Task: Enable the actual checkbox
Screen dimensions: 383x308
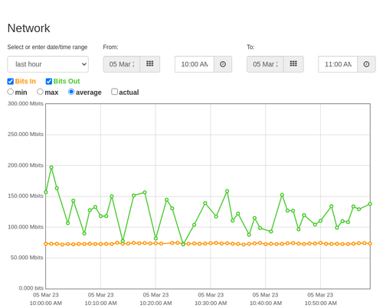Action: coord(114,92)
